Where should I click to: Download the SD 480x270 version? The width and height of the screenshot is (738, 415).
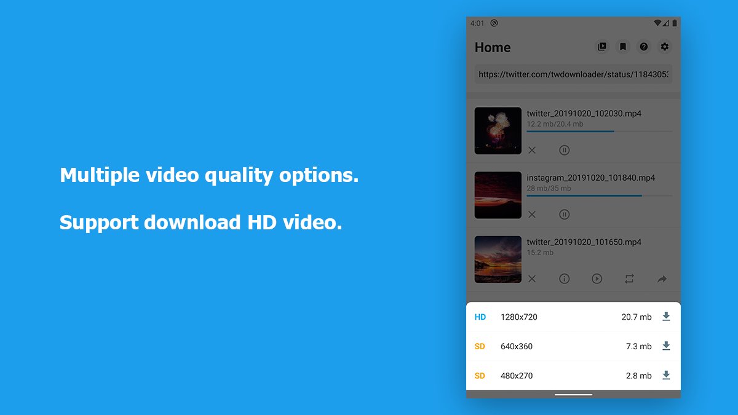666,375
